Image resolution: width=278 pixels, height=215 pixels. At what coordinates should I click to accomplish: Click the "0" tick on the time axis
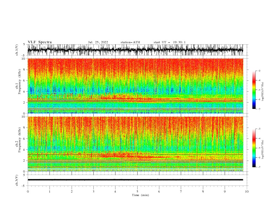tap(28, 191)
